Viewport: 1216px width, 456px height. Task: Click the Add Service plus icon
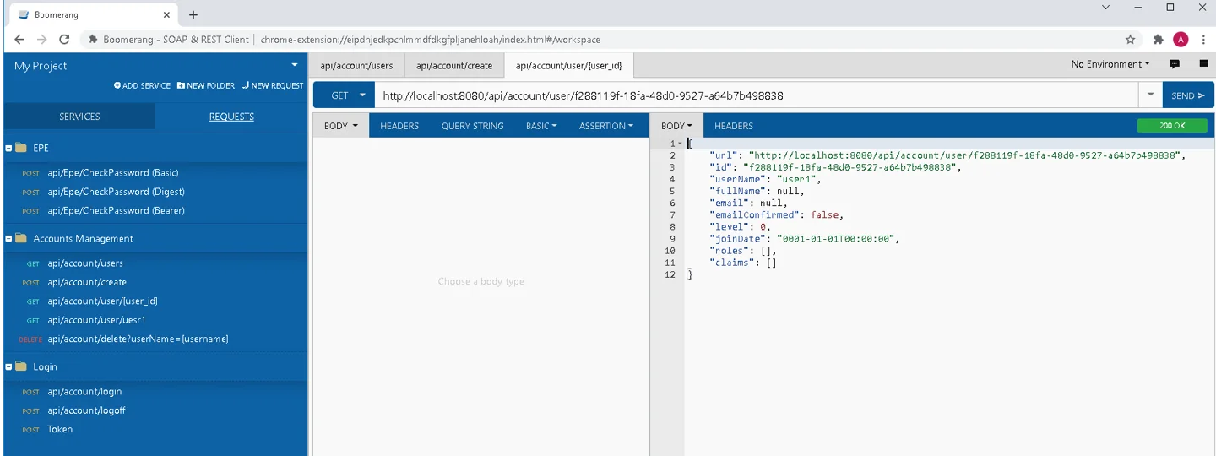click(x=118, y=86)
